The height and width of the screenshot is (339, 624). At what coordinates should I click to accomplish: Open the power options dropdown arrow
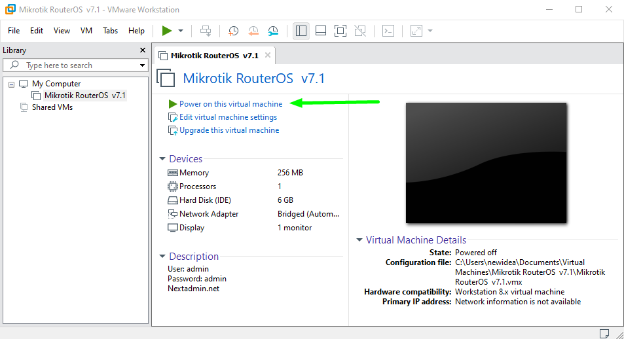click(181, 31)
